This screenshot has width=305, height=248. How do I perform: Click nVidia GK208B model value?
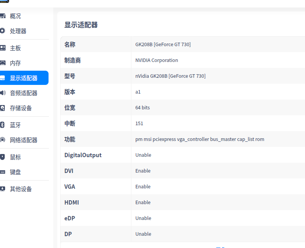[x=170, y=76]
